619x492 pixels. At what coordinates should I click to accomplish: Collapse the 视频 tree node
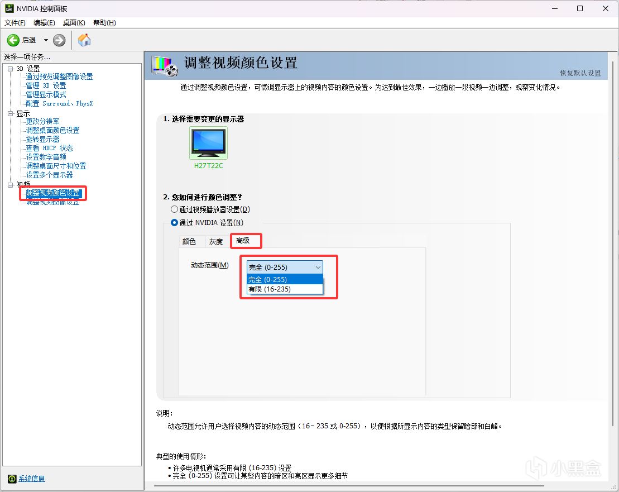10,185
